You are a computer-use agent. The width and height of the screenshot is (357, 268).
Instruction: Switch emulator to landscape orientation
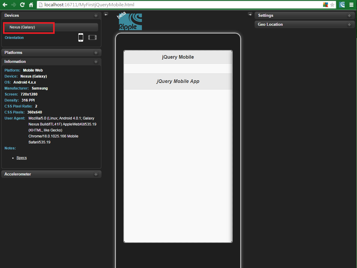pos(92,37)
